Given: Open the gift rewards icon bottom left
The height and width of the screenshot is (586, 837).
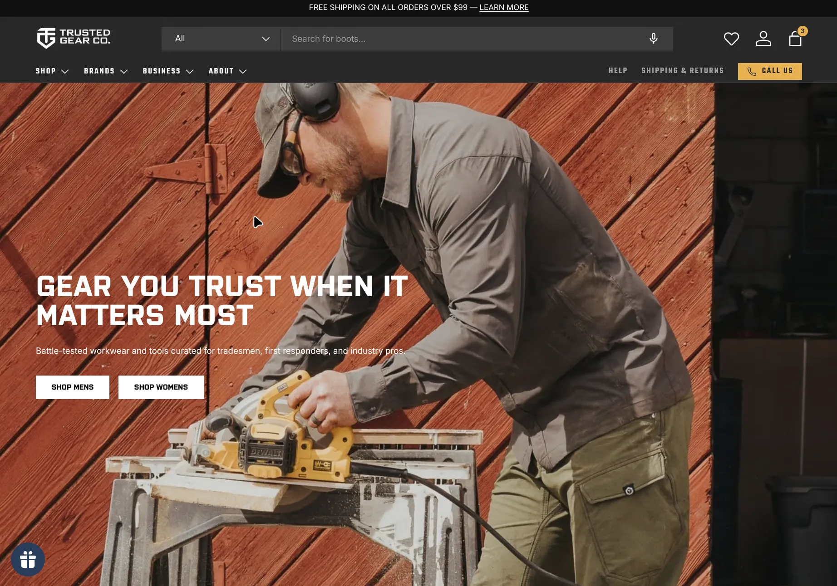Looking at the screenshot, I should (x=28, y=559).
